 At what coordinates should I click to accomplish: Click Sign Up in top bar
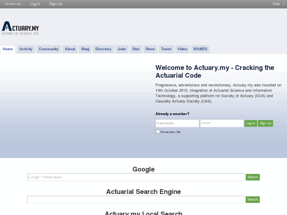[x=56, y=4]
